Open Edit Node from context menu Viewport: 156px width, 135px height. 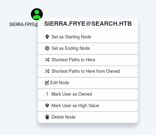(x=88, y=83)
